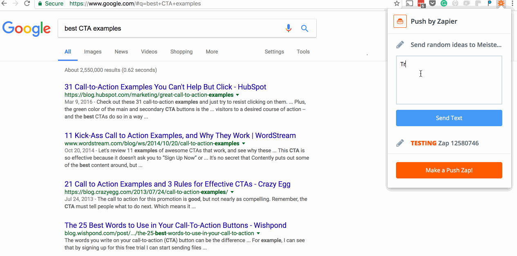This screenshot has height=256, width=517.
Task: Bookmark this page with the star icon
Action: tap(396, 4)
